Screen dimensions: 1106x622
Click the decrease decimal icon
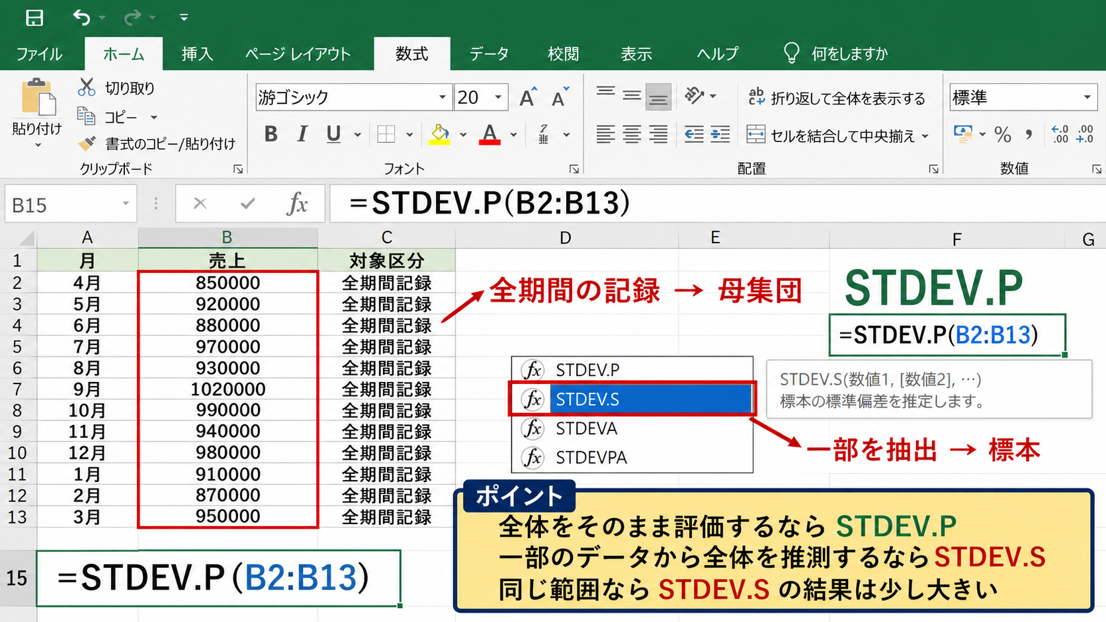click(1085, 134)
